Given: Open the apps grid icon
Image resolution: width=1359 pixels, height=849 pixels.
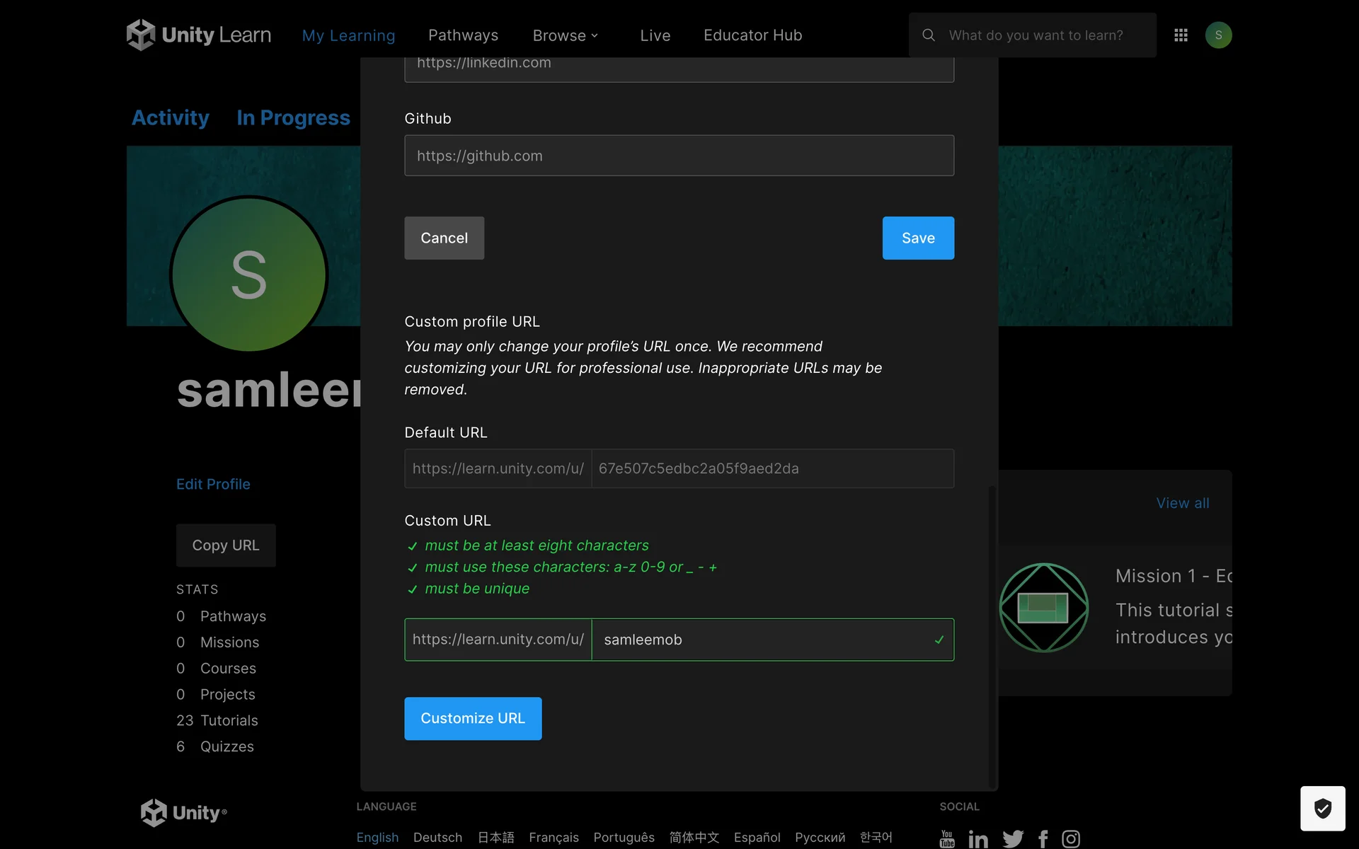Looking at the screenshot, I should (x=1181, y=35).
